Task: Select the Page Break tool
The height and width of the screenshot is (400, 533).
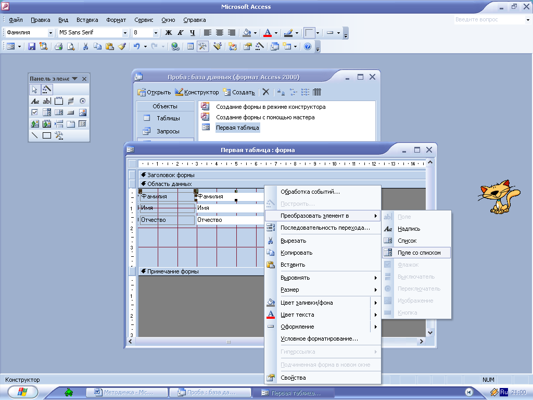Action: click(59, 124)
